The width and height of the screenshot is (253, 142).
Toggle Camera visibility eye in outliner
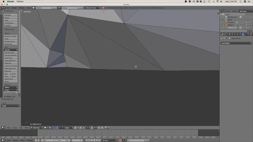246,22
